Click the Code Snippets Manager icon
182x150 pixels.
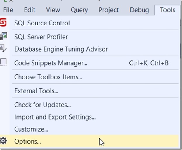3,62
